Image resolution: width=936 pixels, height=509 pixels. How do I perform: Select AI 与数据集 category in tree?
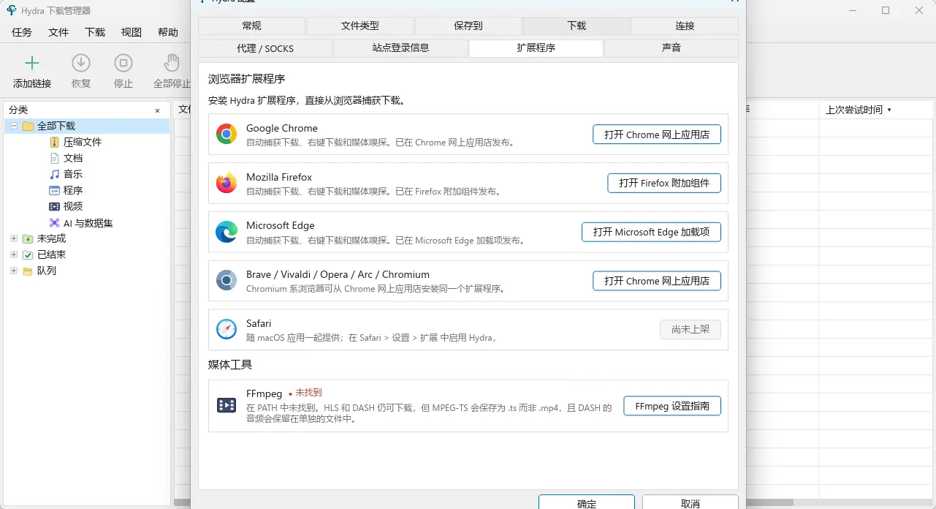[88, 223]
